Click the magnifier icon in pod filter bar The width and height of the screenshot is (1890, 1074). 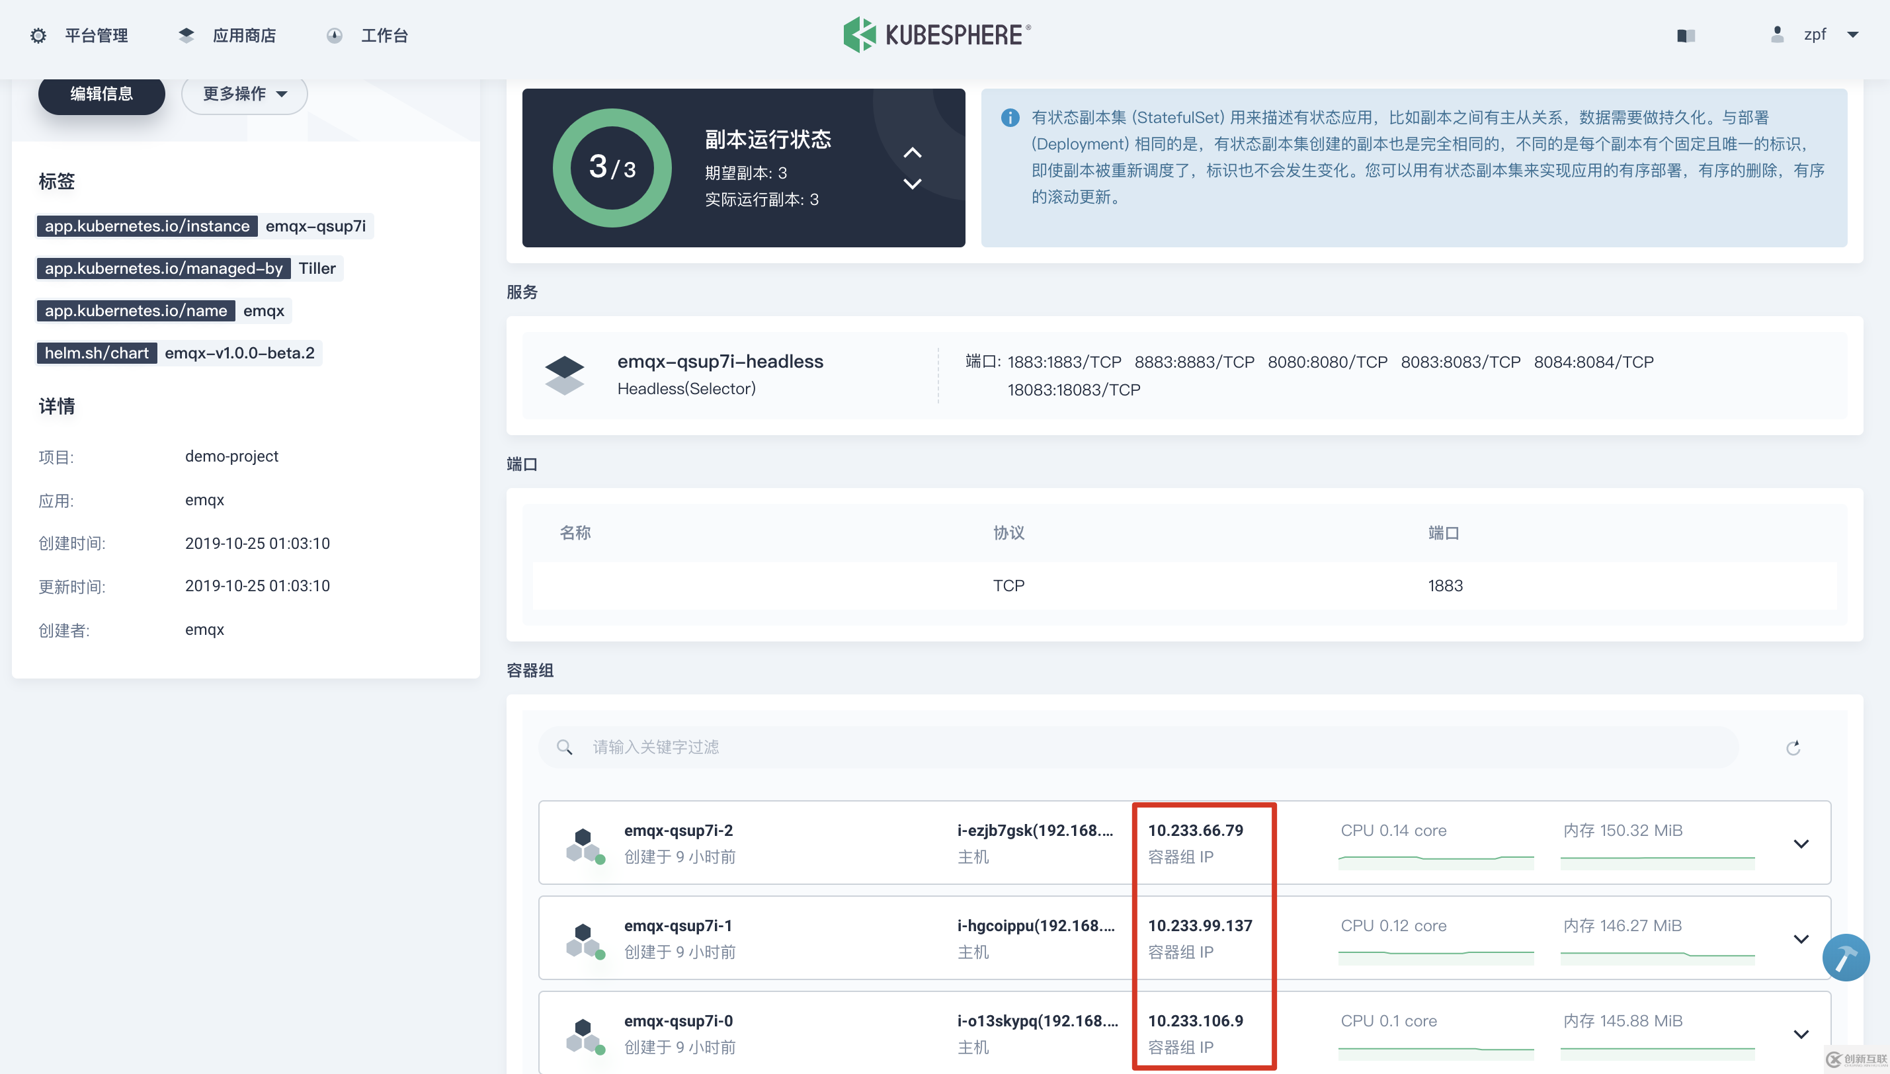click(565, 747)
